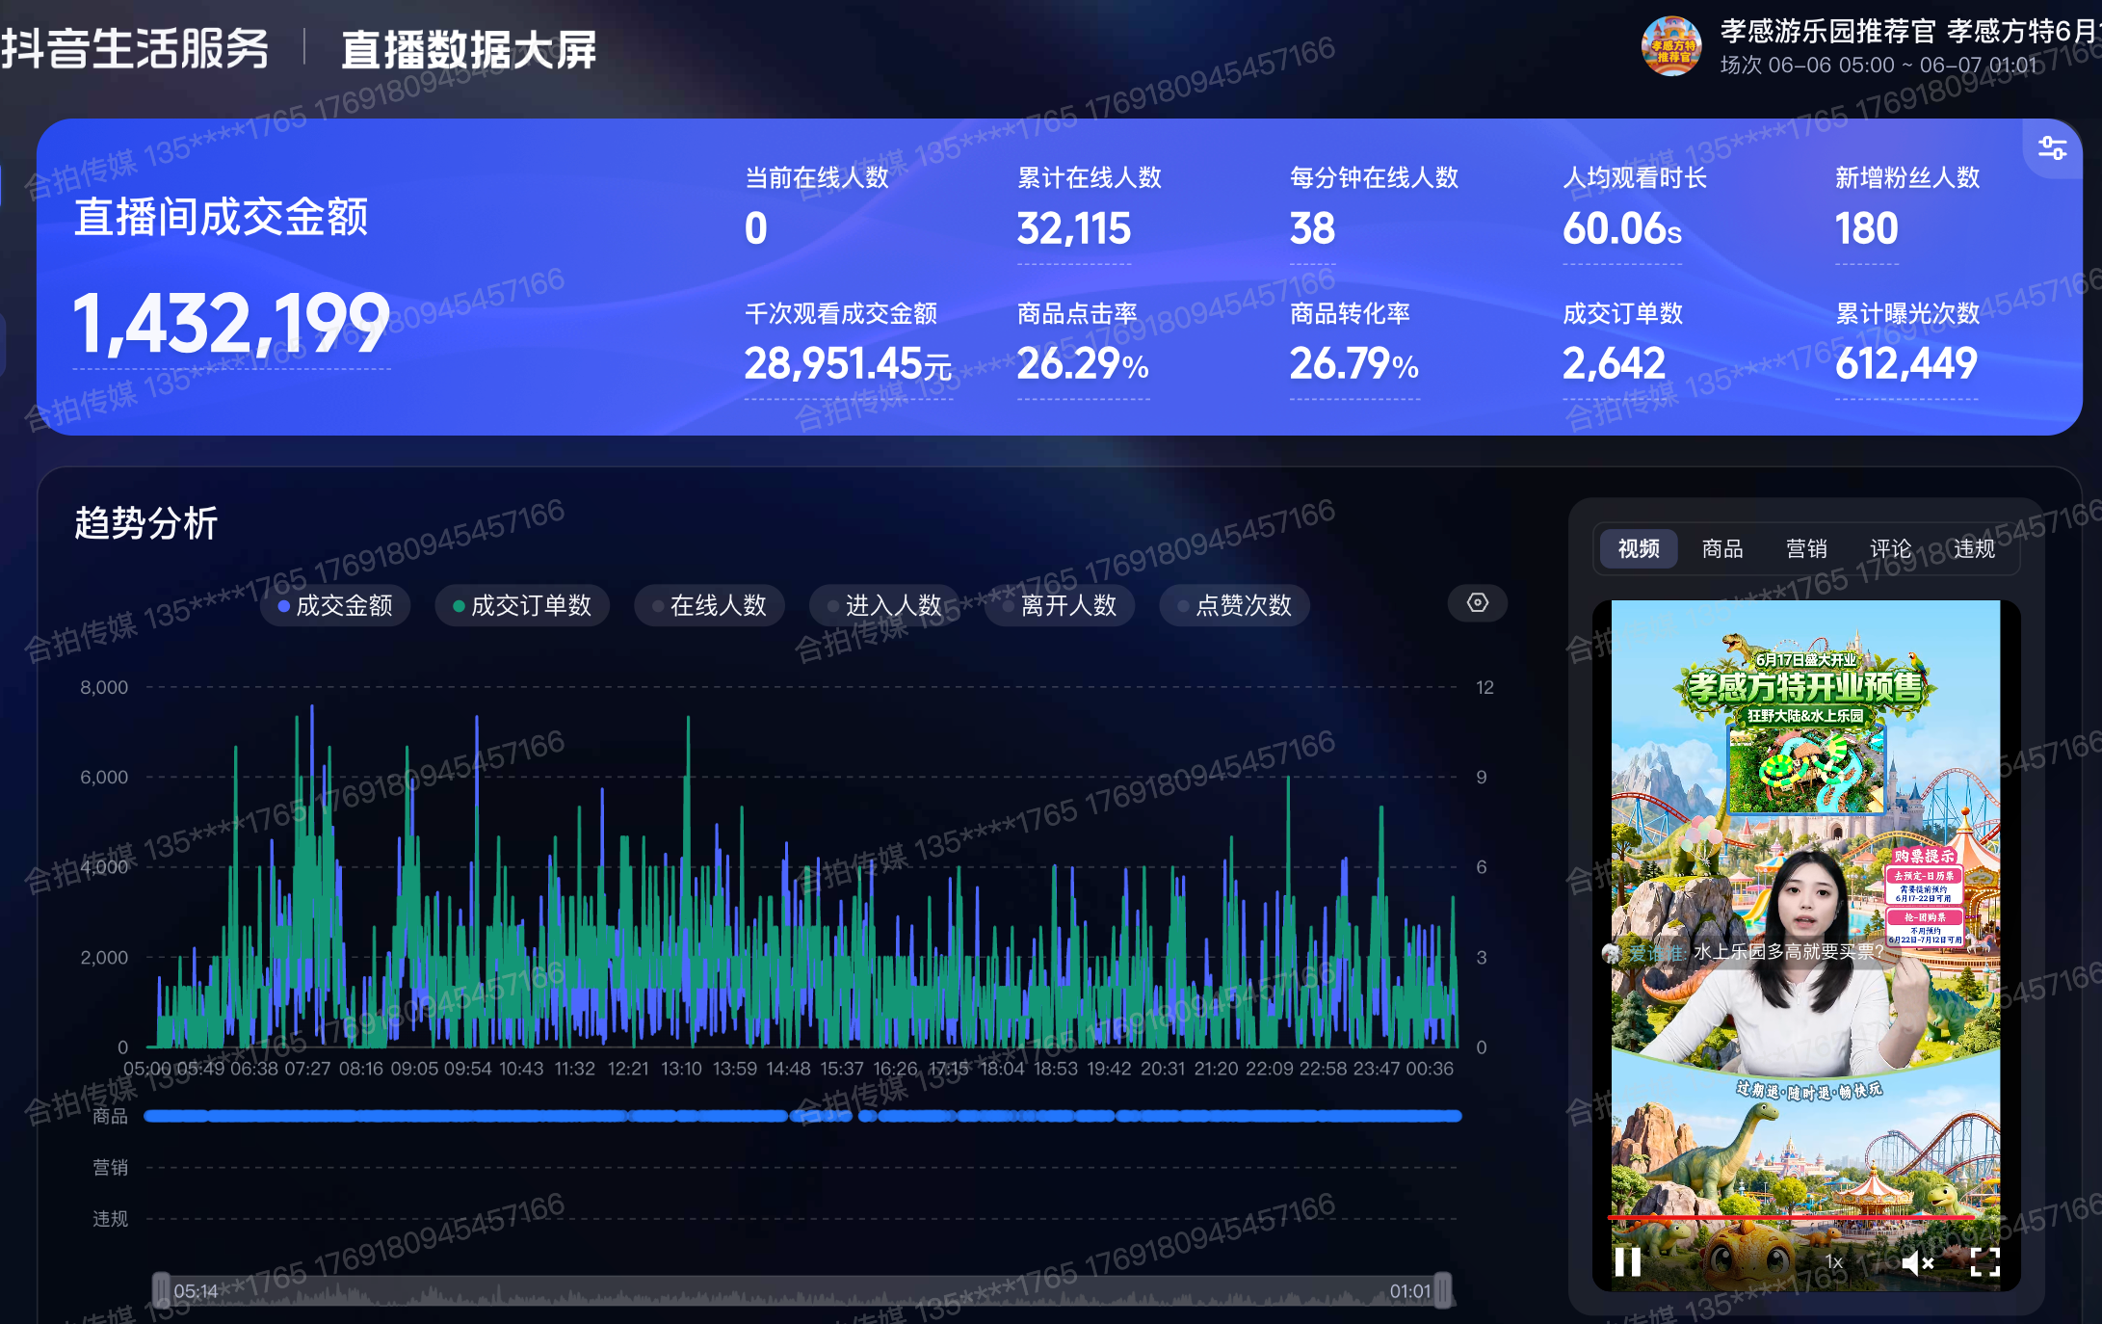2102x1324 pixels.
Task: Click the 每分钟在线人数 value 38
Action: pyautogui.click(x=1312, y=228)
